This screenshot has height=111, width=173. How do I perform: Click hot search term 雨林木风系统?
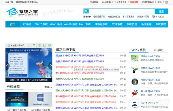tap(158, 17)
